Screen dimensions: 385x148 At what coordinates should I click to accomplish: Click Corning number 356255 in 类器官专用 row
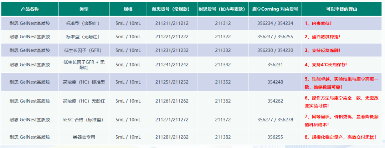tap(275, 137)
